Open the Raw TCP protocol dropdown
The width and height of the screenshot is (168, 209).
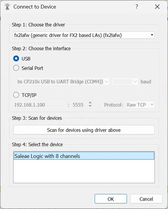140,105
